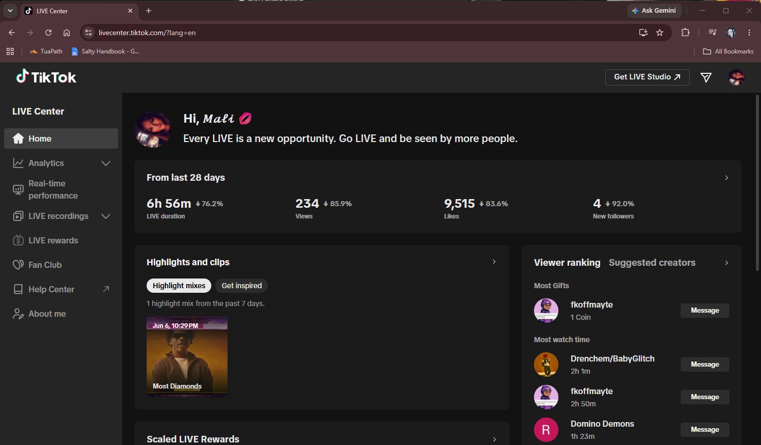Viewport: 761px width, 445px height.
Task: Open Real-time performance from sidebar
Action: coord(61,189)
